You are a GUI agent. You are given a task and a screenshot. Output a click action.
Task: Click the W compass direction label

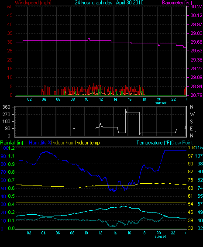pyautogui.click(x=192, y=114)
